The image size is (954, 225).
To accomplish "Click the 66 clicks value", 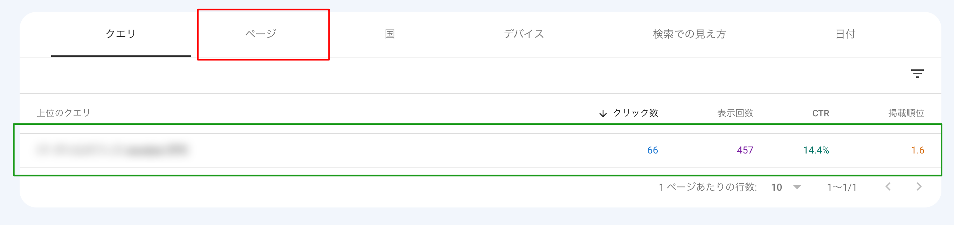I will point(652,150).
